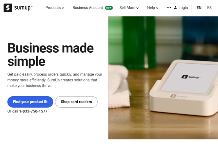Switch language to EN
This screenshot has width=218, height=149.
coord(199,8)
